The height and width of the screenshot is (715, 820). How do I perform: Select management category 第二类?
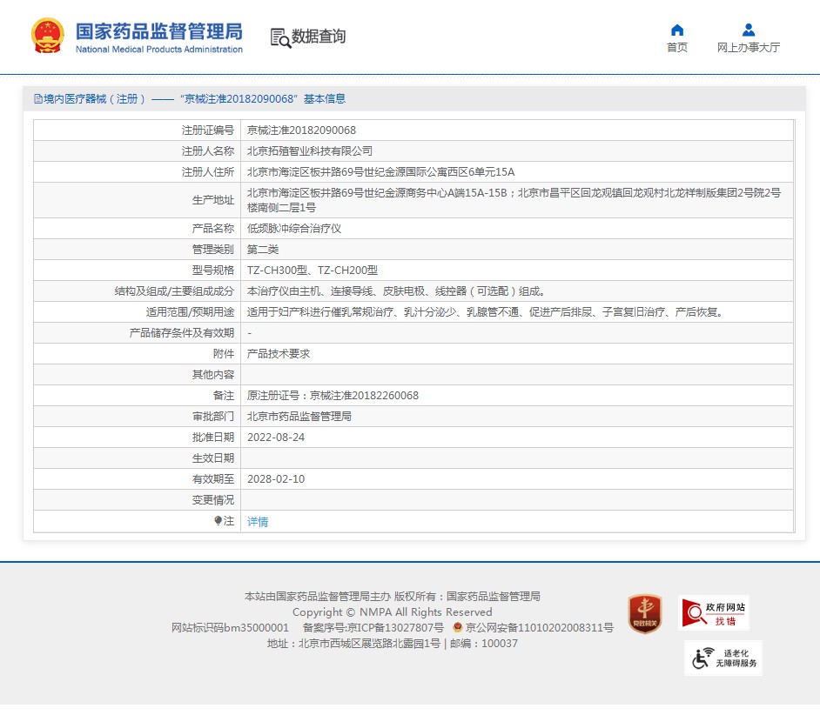pyautogui.click(x=263, y=250)
